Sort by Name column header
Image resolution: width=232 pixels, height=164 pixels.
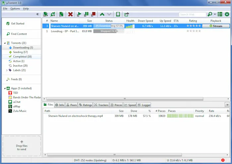tap(54, 21)
